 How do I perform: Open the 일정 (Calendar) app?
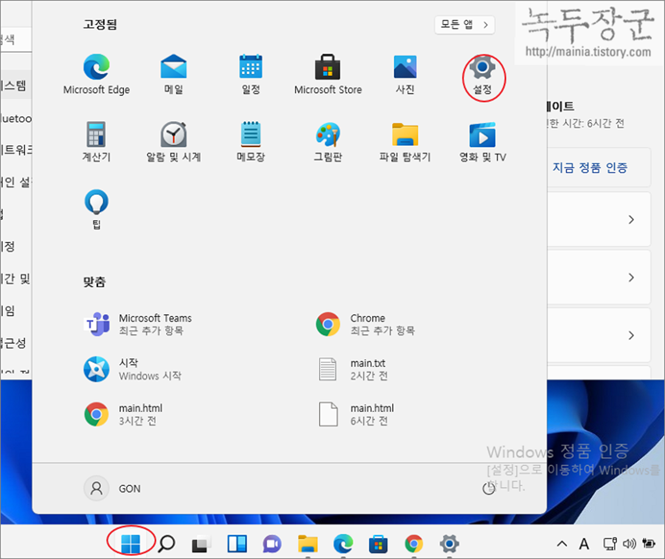[251, 76]
